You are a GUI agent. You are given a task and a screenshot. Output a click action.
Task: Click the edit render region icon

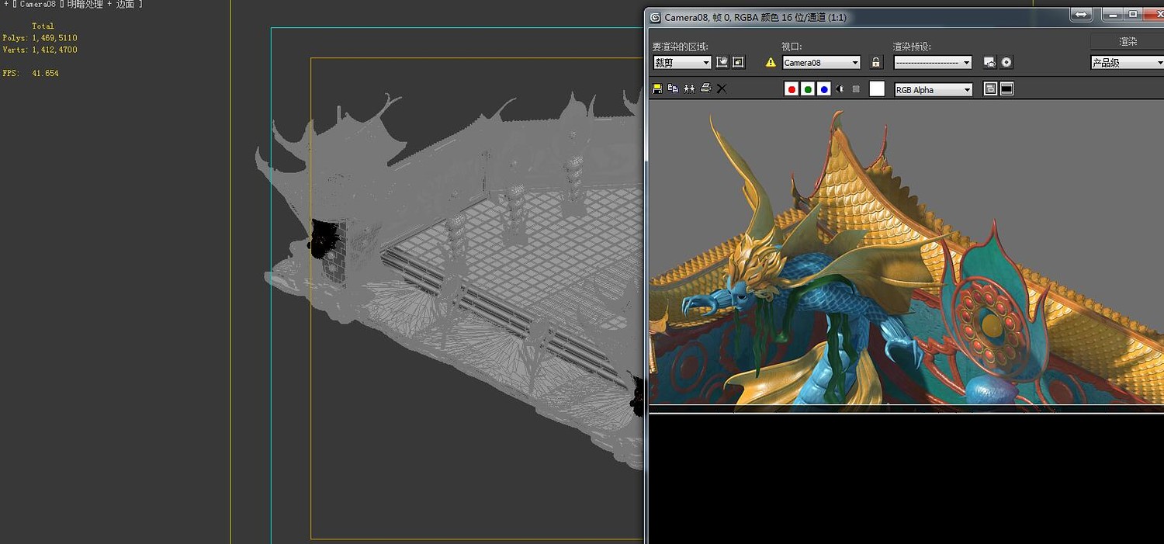[722, 62]
